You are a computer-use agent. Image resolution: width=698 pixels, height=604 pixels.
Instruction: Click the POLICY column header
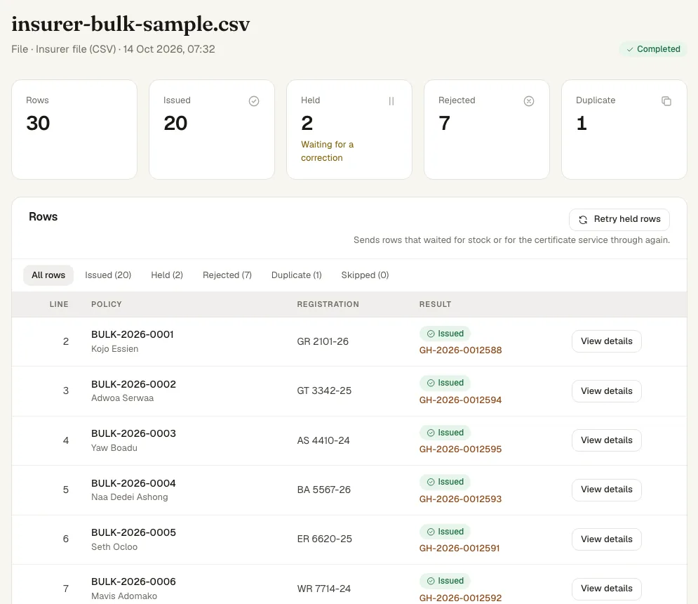(x=107, y=304)
